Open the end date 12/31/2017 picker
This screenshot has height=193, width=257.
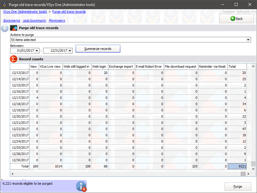click(x=70, y=51)
